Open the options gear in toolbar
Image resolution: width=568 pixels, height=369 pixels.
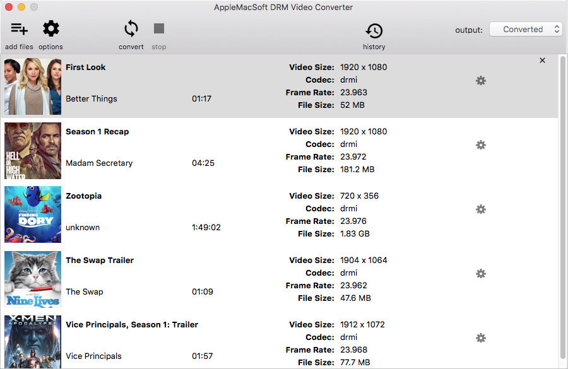[x=51, y=28]
